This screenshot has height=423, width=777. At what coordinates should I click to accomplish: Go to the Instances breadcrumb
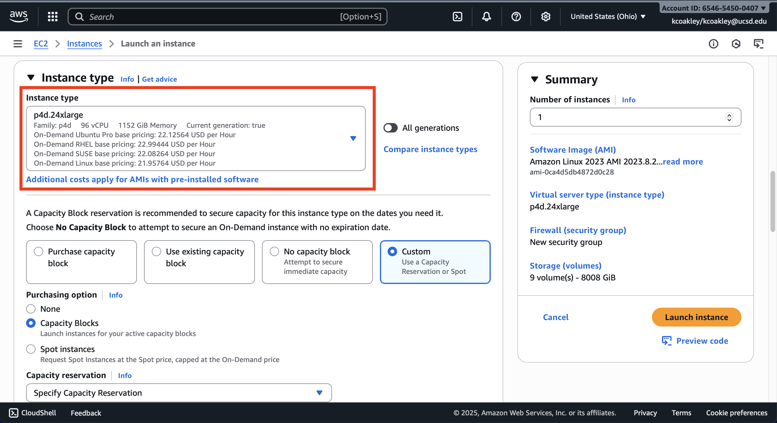point(84,44)
